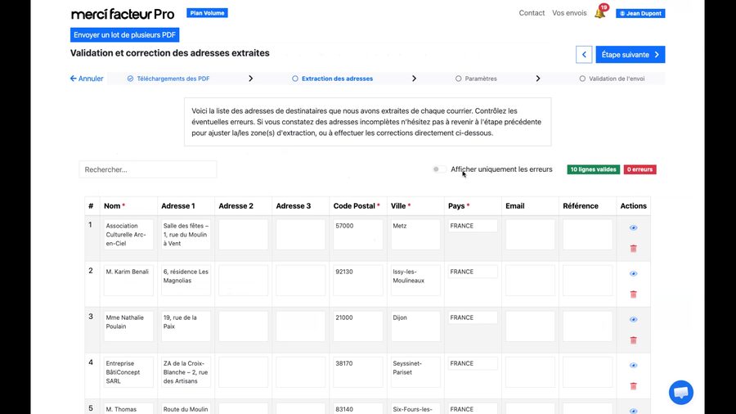Focus the Rechercher search field
736x414 pixels.
(x=148, y=169)
